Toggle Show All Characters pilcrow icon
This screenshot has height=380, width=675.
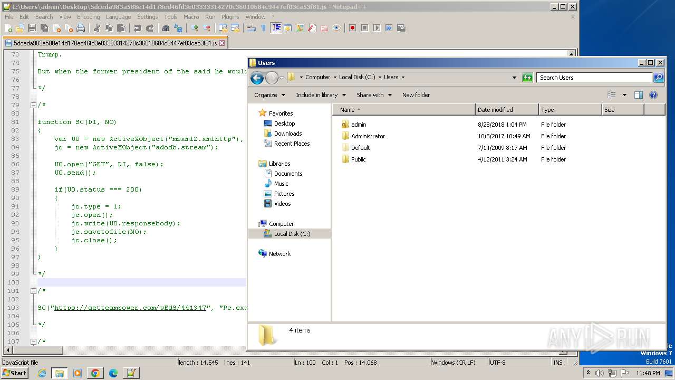pos(264,28)
